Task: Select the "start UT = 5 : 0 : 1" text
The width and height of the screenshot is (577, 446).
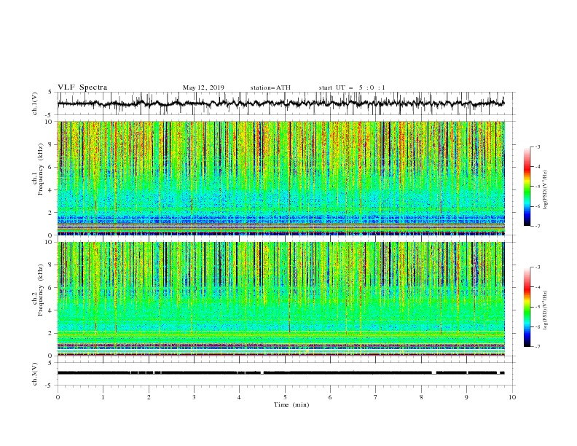Action: (352, 87)
